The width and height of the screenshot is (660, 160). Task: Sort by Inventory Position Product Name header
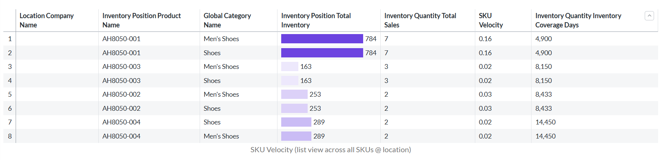pos(142,20)
